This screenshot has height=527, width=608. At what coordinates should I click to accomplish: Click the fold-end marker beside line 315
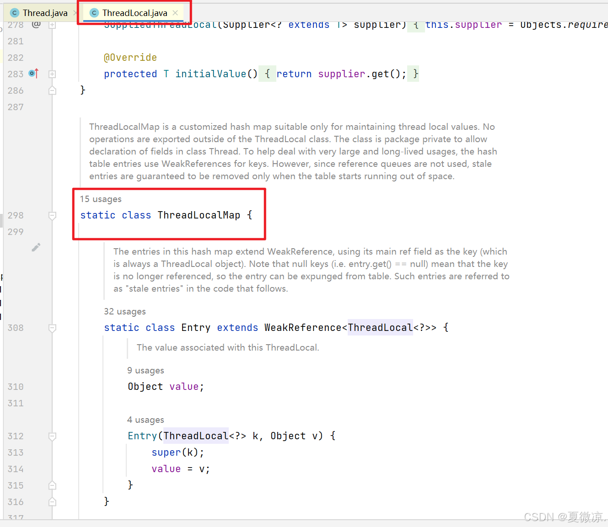point(52,485)
